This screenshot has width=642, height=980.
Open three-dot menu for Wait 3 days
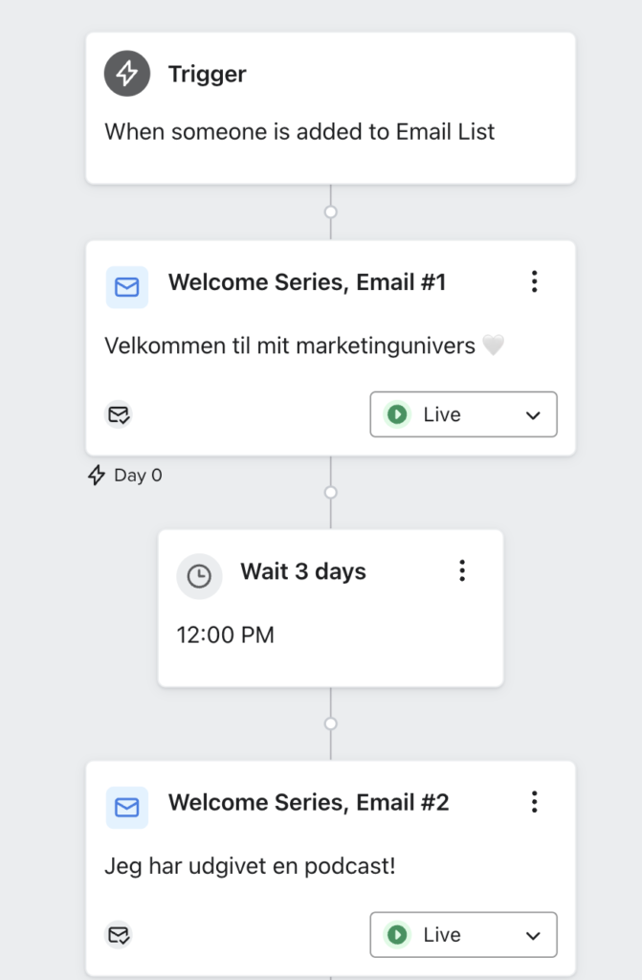[462, 570]
